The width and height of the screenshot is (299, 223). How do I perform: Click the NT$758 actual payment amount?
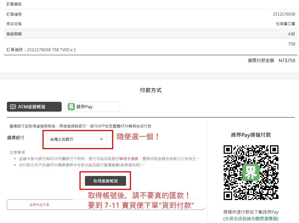coord(287,60)
